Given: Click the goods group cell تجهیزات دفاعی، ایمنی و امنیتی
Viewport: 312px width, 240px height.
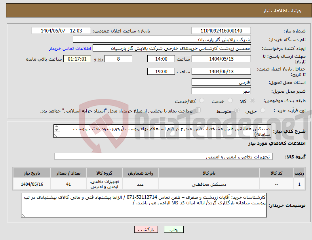Looking at the screenshot, I should (x=104, y=184).
